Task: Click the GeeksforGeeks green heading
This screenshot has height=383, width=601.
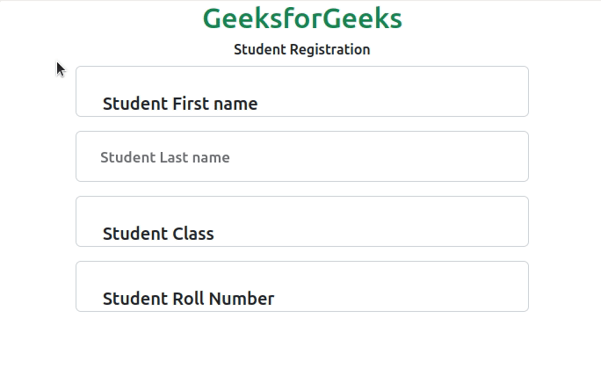Action: click(x=302, y=19)
